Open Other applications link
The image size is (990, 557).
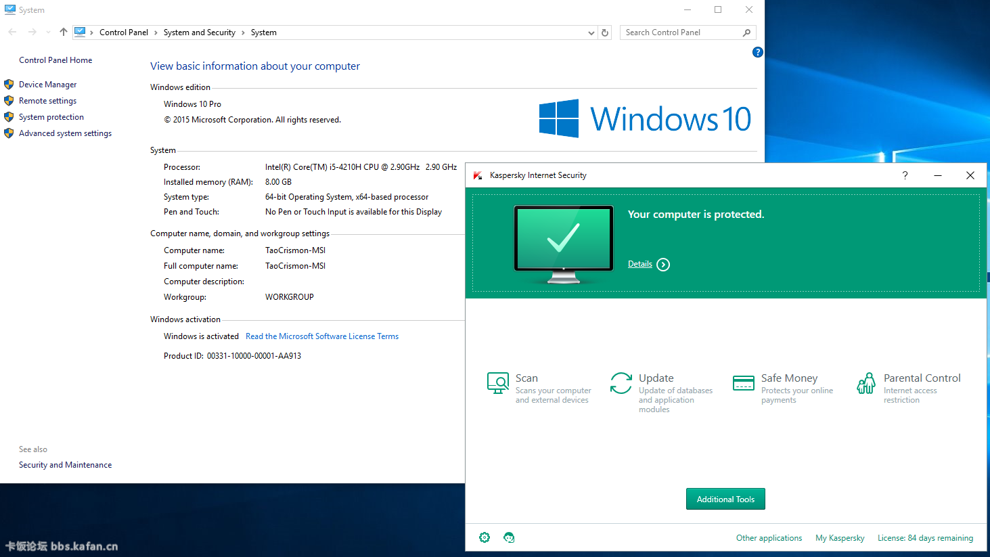click(769, 538)
